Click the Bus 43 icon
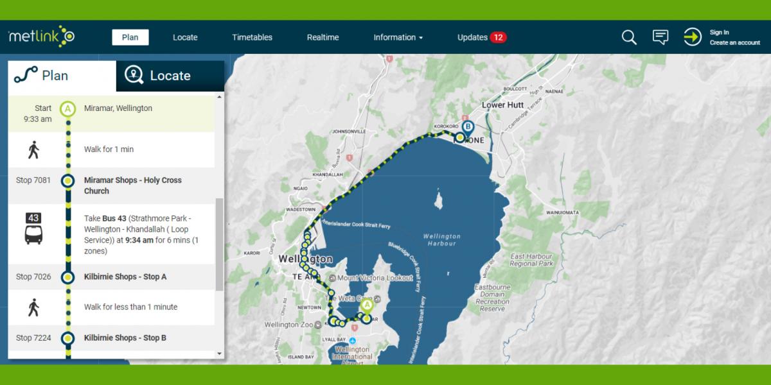771x385 pixels. pyautogui.click(x=34, y=229)
